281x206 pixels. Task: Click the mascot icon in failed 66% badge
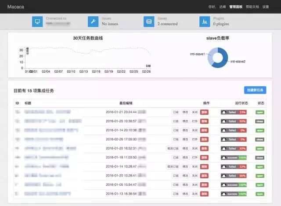coord(223,176)
